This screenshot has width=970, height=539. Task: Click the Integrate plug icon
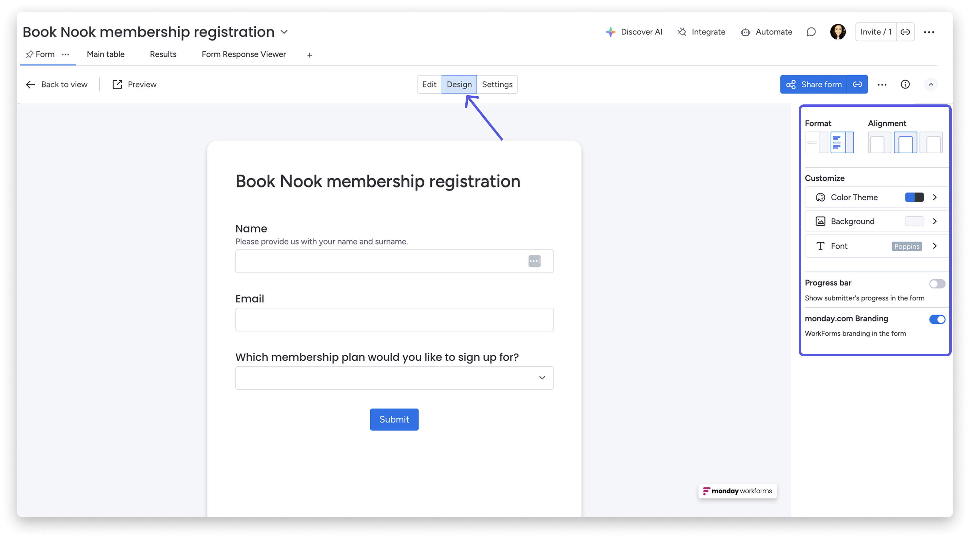[x=682, y=32]
